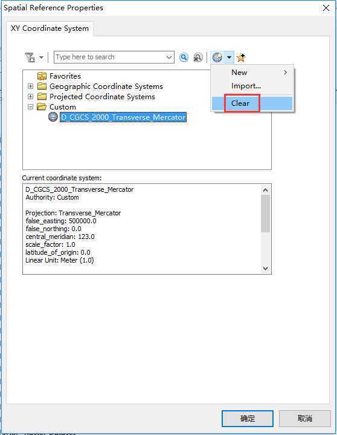Expand Geographic Coordinate Systems node
Image resolution: width=337 pixels, height=435 pixels.
point(30,87)
